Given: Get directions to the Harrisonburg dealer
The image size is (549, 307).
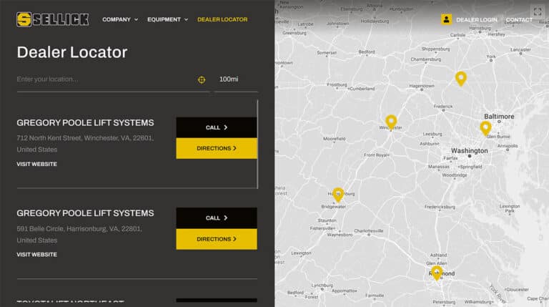Looking at the screenshot, I should pyautogui.click(x=216, y=239).
